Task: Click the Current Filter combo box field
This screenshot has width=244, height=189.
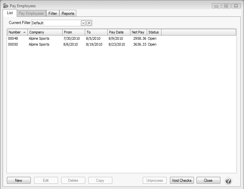Action: click(x=56, y=23)
